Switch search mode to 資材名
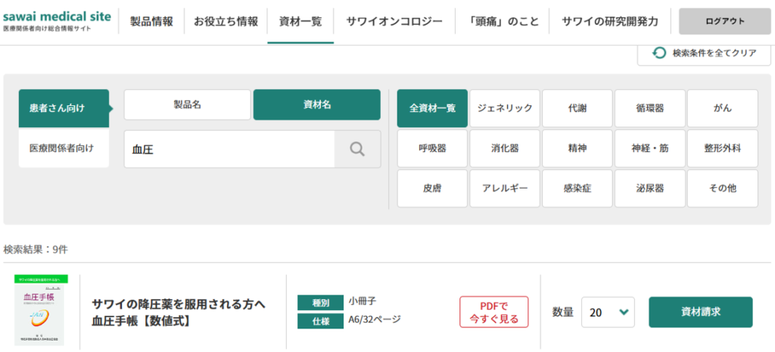The width and height of the screenshot is (775, 352). tap(317, 104)
